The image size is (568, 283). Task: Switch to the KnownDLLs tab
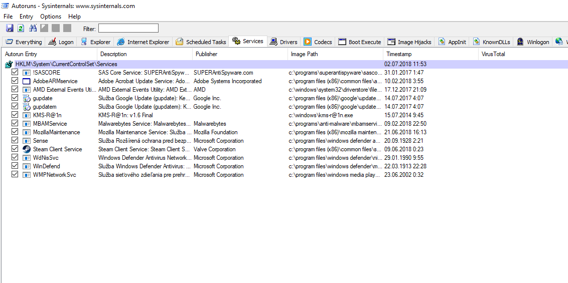coord(491,42)
